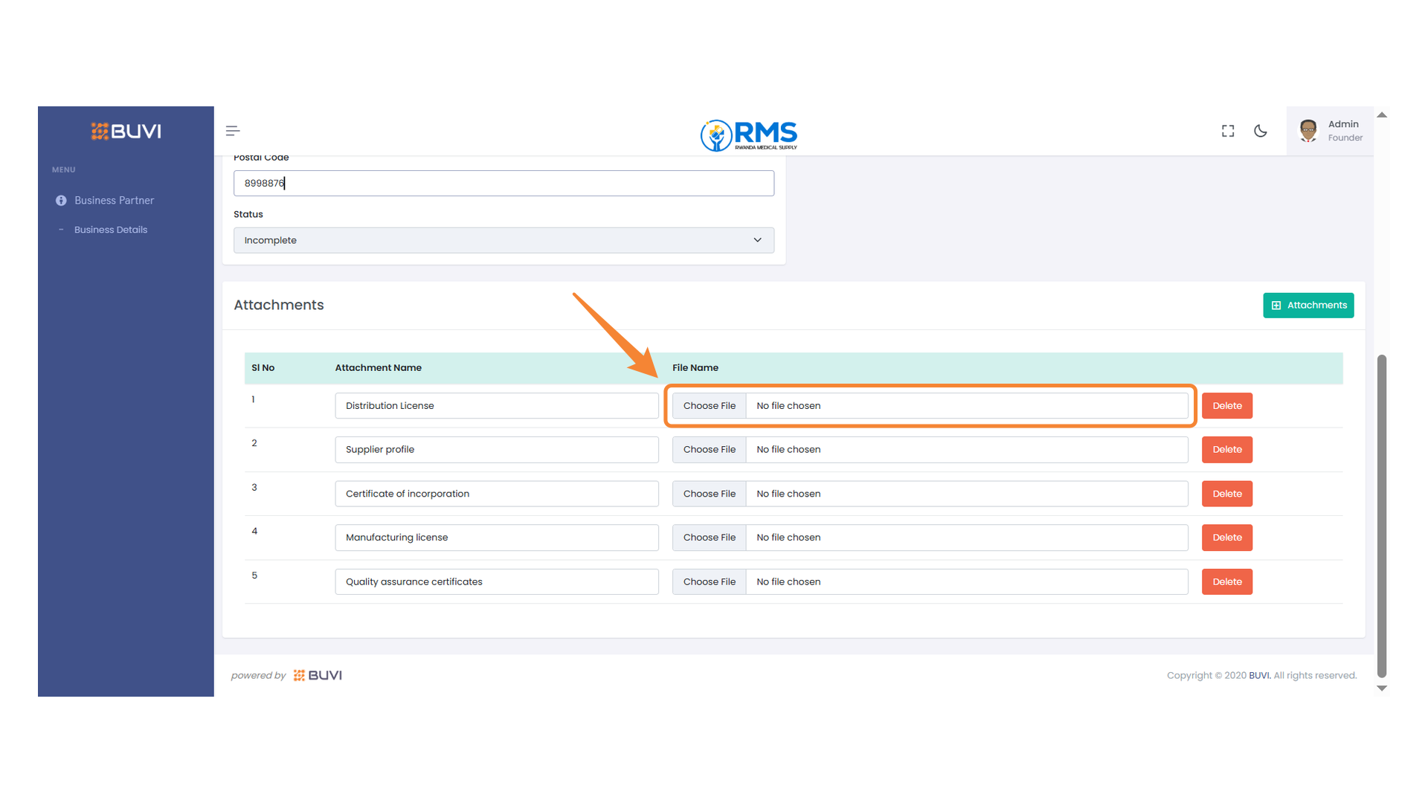Click the BUVI logo in the footer

tap(318, 675)
